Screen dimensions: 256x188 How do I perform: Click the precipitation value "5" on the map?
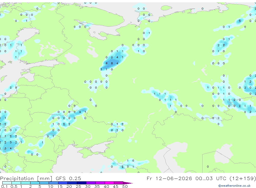coord(240,21)
